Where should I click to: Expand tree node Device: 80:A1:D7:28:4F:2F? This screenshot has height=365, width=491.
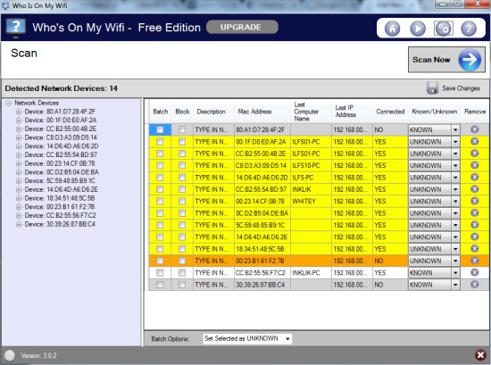[19, 112]
